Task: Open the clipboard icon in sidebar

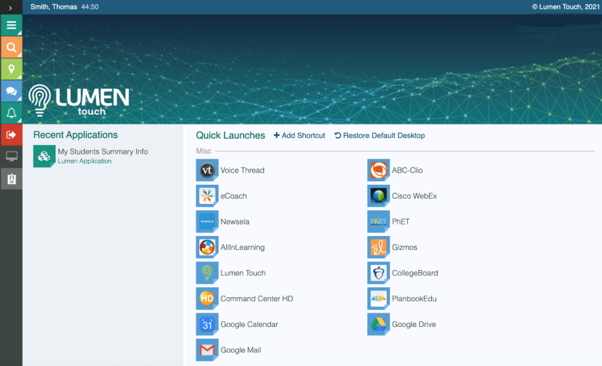Action: click(x=11, y=179)
